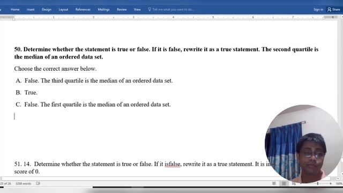This screenshot has height=193, width=343.
Task: Click the spelling proofing icon in the status bar
Action: pos(38,183)
